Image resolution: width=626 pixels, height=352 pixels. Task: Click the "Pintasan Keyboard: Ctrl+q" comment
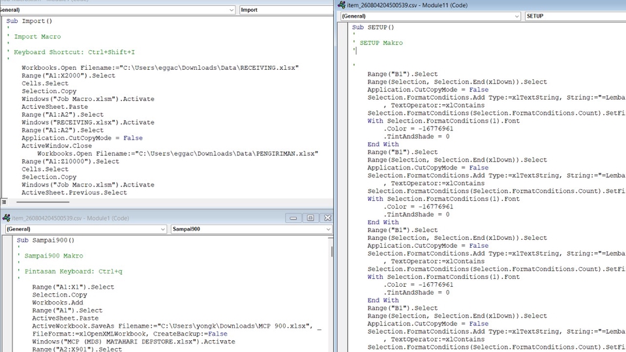pos(74,271)
